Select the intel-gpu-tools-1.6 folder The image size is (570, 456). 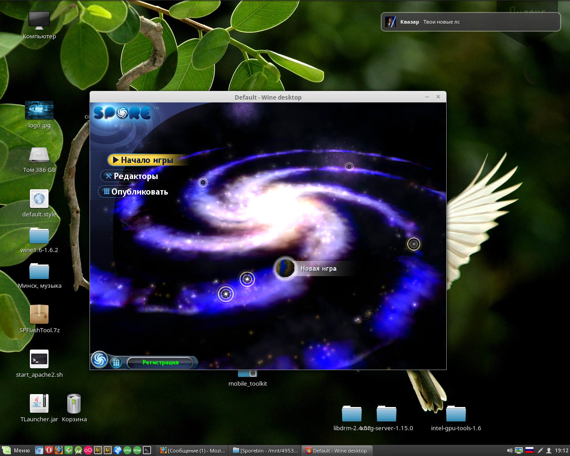(456, 414)
